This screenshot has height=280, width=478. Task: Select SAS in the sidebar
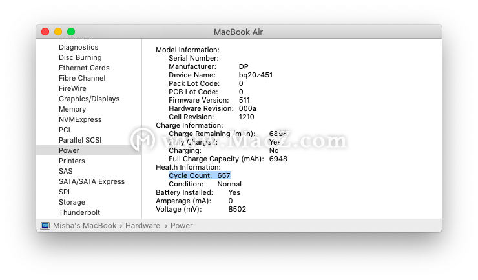(65, 171)
